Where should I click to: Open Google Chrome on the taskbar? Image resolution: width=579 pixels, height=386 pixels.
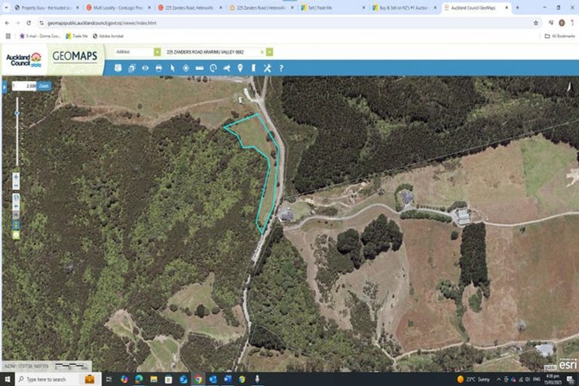[198, 379]
